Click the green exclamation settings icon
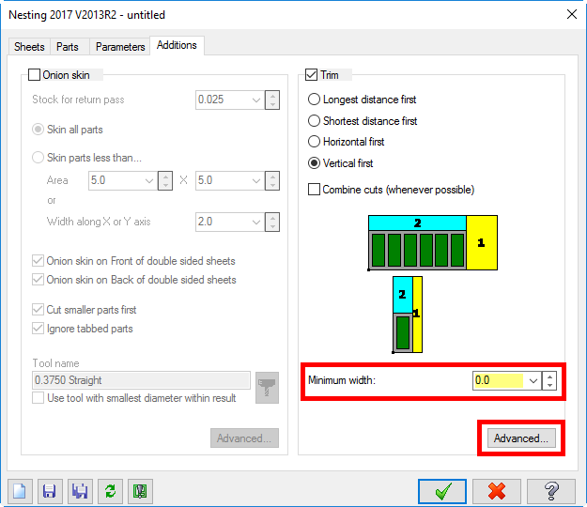The width and height of the screenshot is (587, 507). point(140,491)
